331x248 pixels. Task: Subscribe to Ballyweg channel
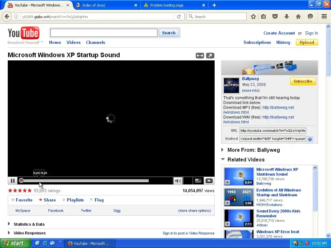coord(303,81)
